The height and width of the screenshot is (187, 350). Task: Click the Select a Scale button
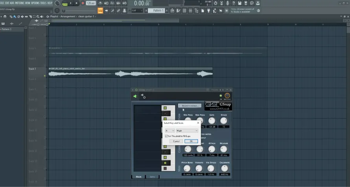pyautogui.click(x=190, y=106)
